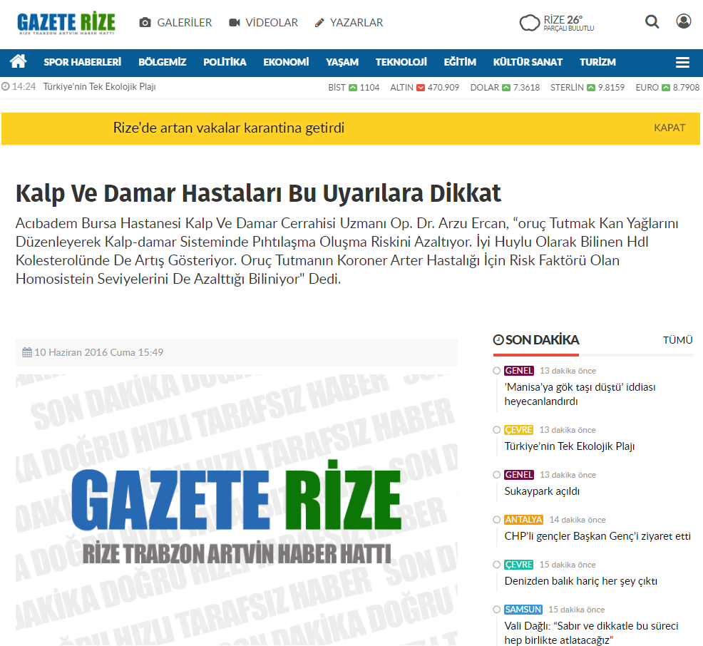Viewport: 703px width, 646px height.
Task: Click GENEL tag above Manisa news
Action: point(519,371)
